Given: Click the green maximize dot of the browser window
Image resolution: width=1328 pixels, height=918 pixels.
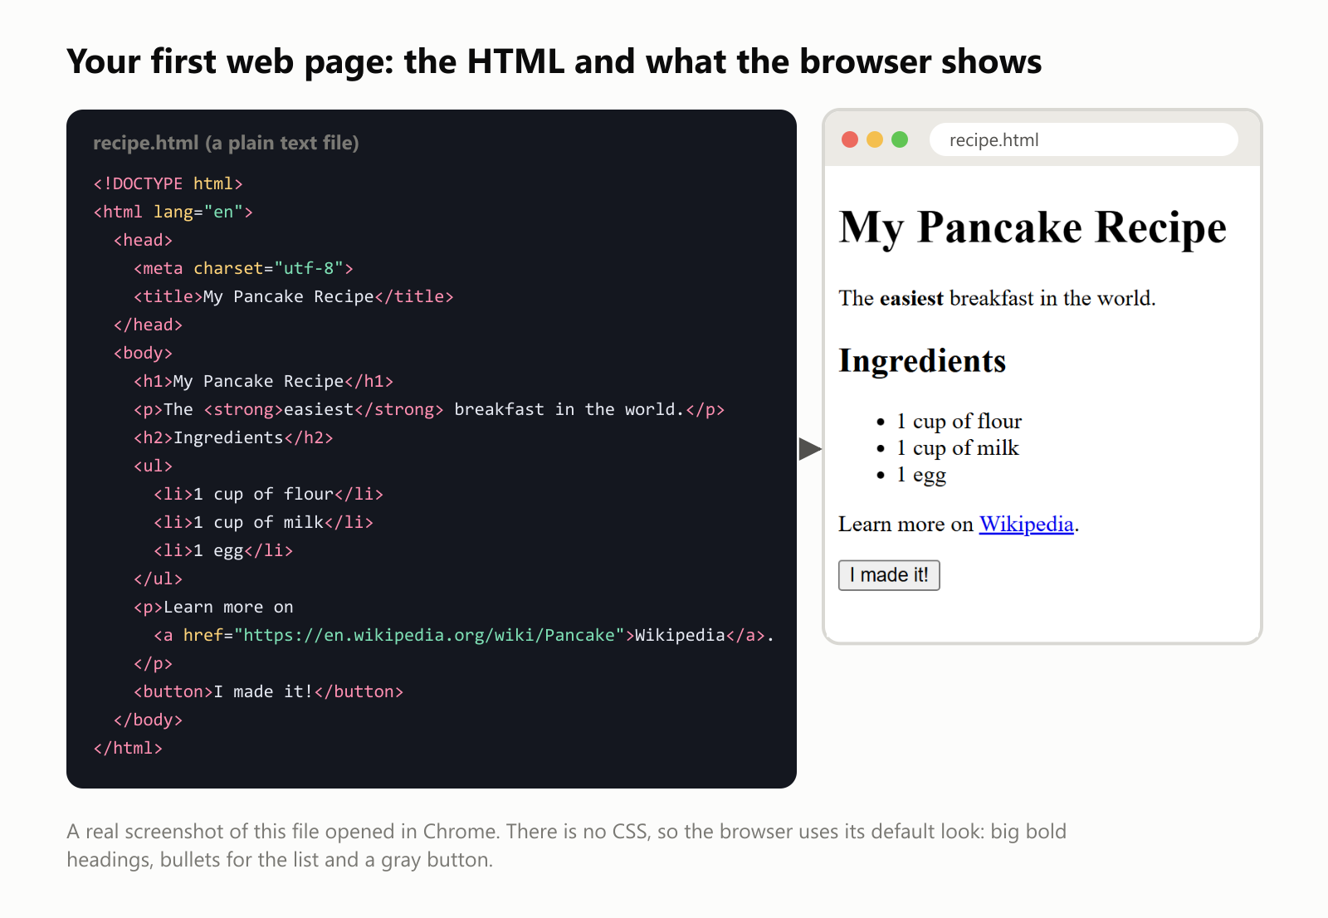Looking at the screenshot, I should [x=900, y=139].
